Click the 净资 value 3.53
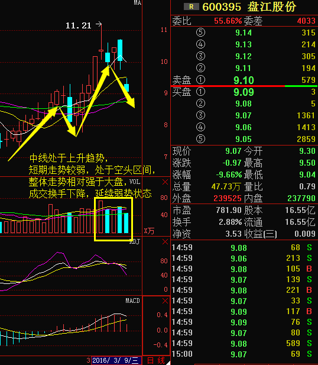 click(233, 234)
